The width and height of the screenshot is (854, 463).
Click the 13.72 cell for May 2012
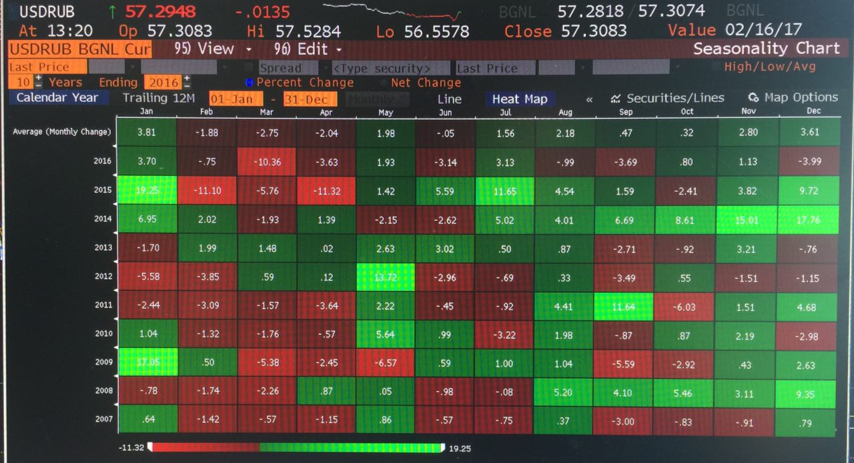[386, 277]
